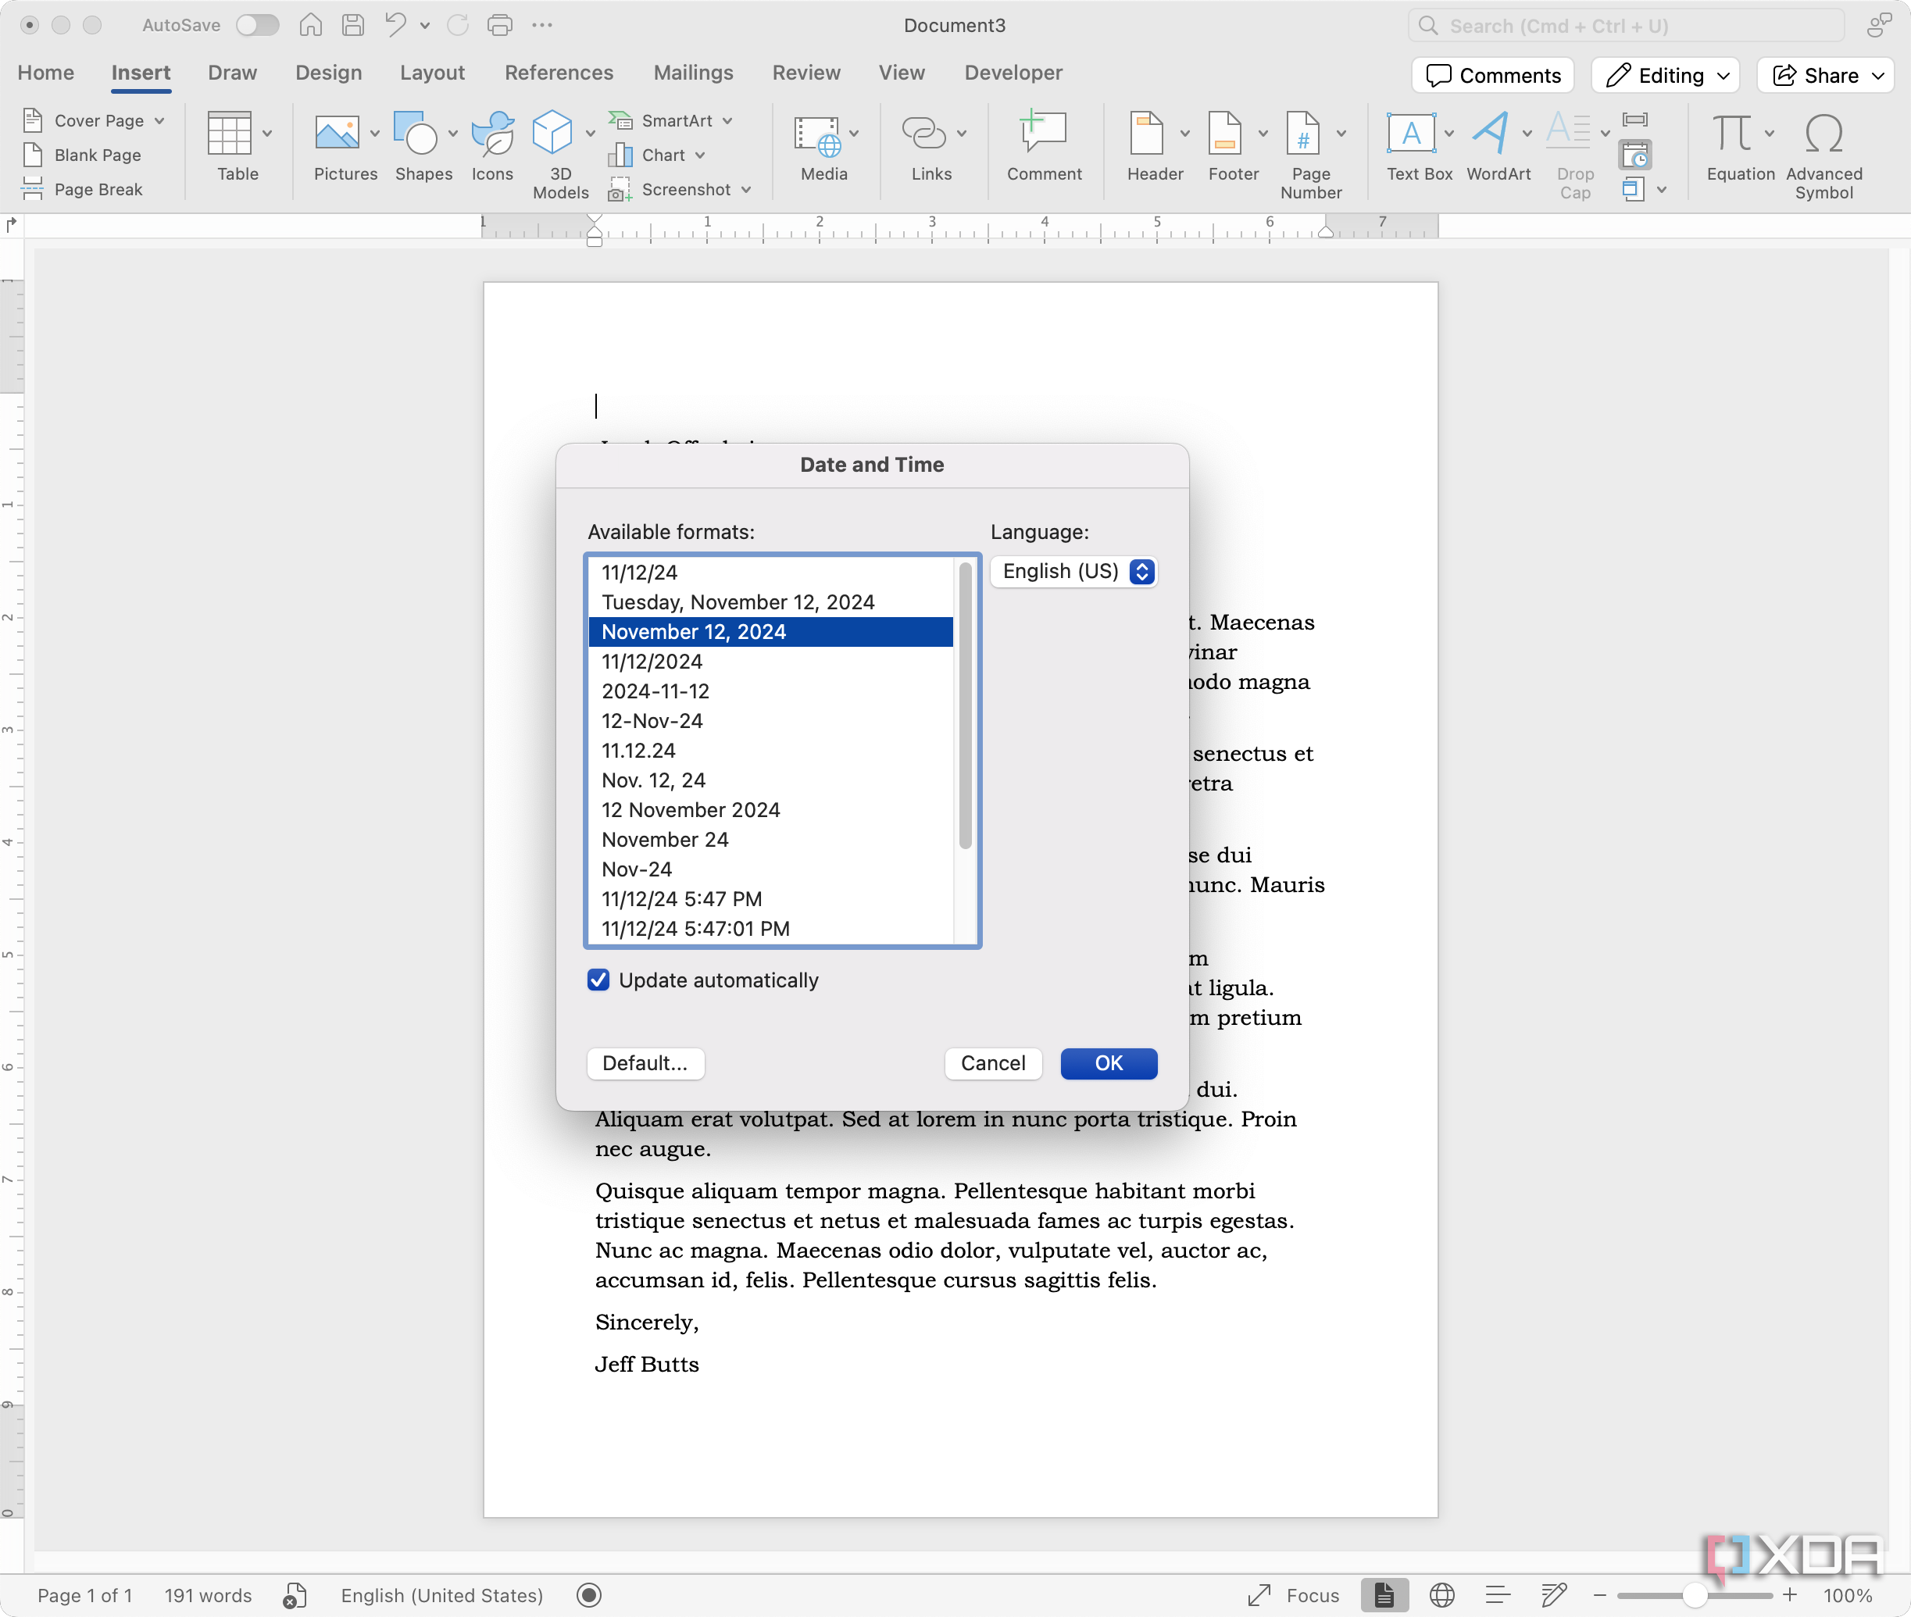1911x1617 pixels.
Task: Click the available formats list scrollbar
Action: pos(965,706)
